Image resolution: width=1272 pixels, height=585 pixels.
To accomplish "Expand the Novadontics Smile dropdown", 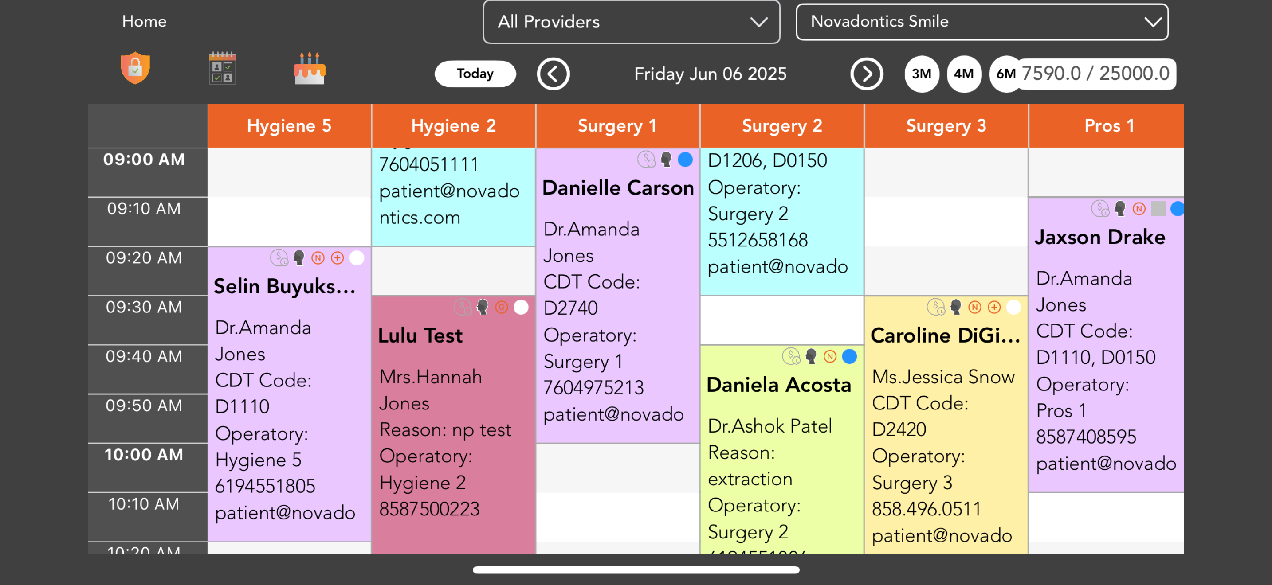I will coord(981,22).
